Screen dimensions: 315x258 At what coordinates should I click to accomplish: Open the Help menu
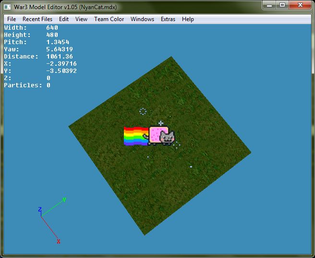click(x=188, y=19)
